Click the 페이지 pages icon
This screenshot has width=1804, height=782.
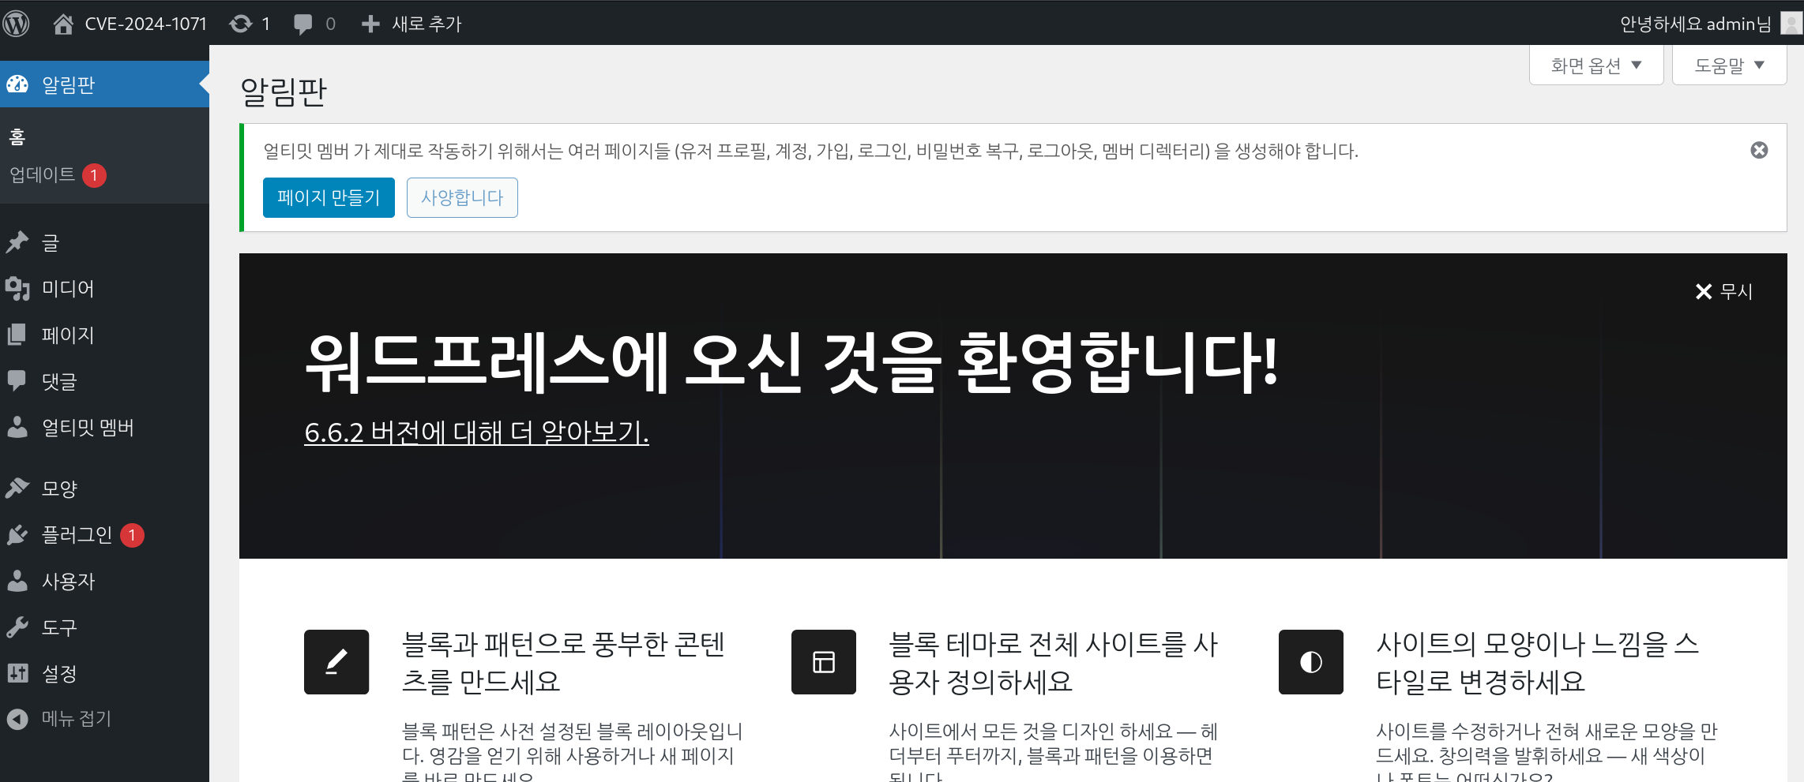click(x=17, y=335)
